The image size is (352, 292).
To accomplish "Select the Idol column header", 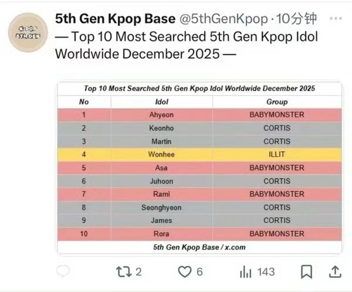I will pos(161,102).
